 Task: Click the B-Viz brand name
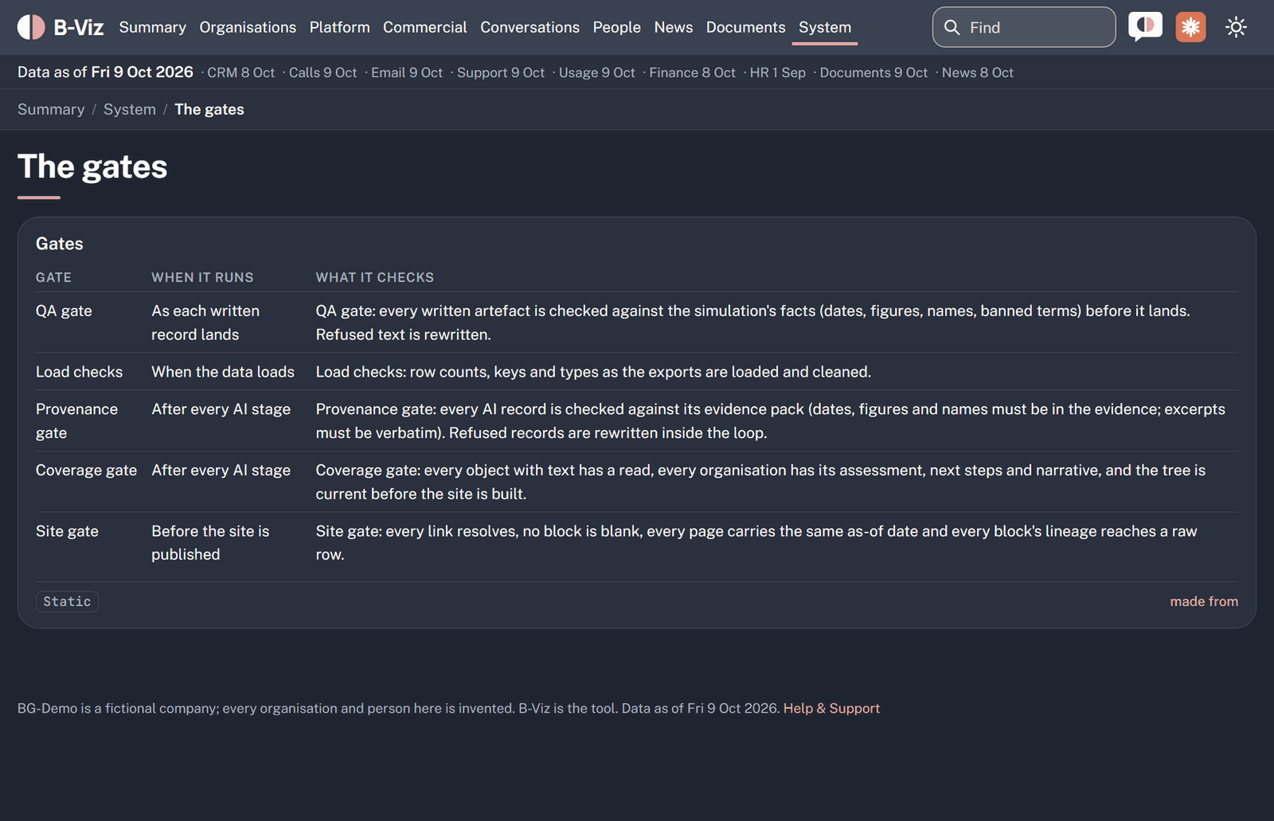(79, 27)
